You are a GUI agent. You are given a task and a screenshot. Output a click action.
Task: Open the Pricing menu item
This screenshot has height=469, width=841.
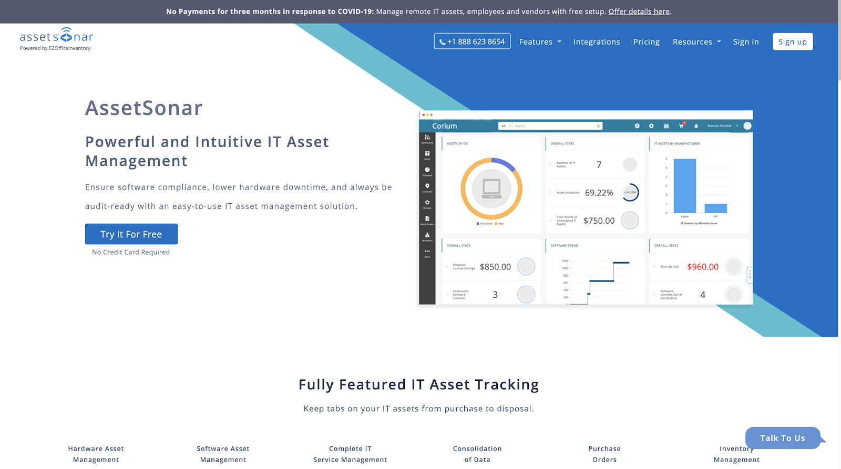tap(647, 42)
